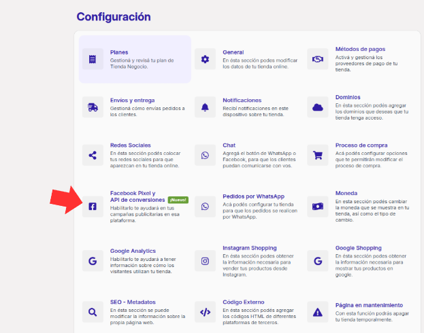This screenshot has height=333, width=424.
Task: Open Redes Sociales title link
Action: [x=131, y=145]
